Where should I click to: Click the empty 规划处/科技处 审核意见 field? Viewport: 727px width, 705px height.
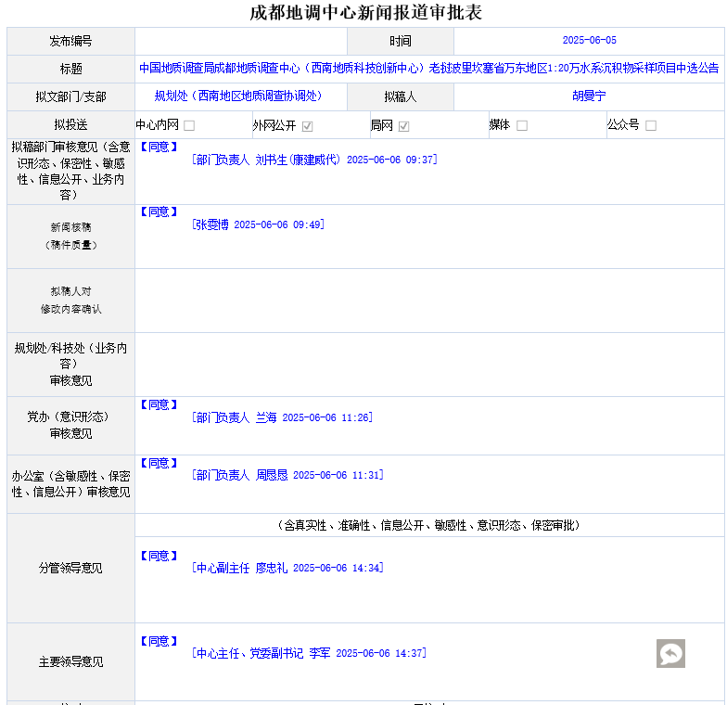coord(428,365)
